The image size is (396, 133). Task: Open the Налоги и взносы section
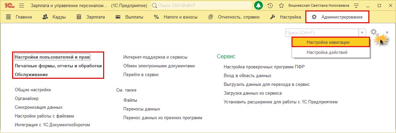pos(176,17)
